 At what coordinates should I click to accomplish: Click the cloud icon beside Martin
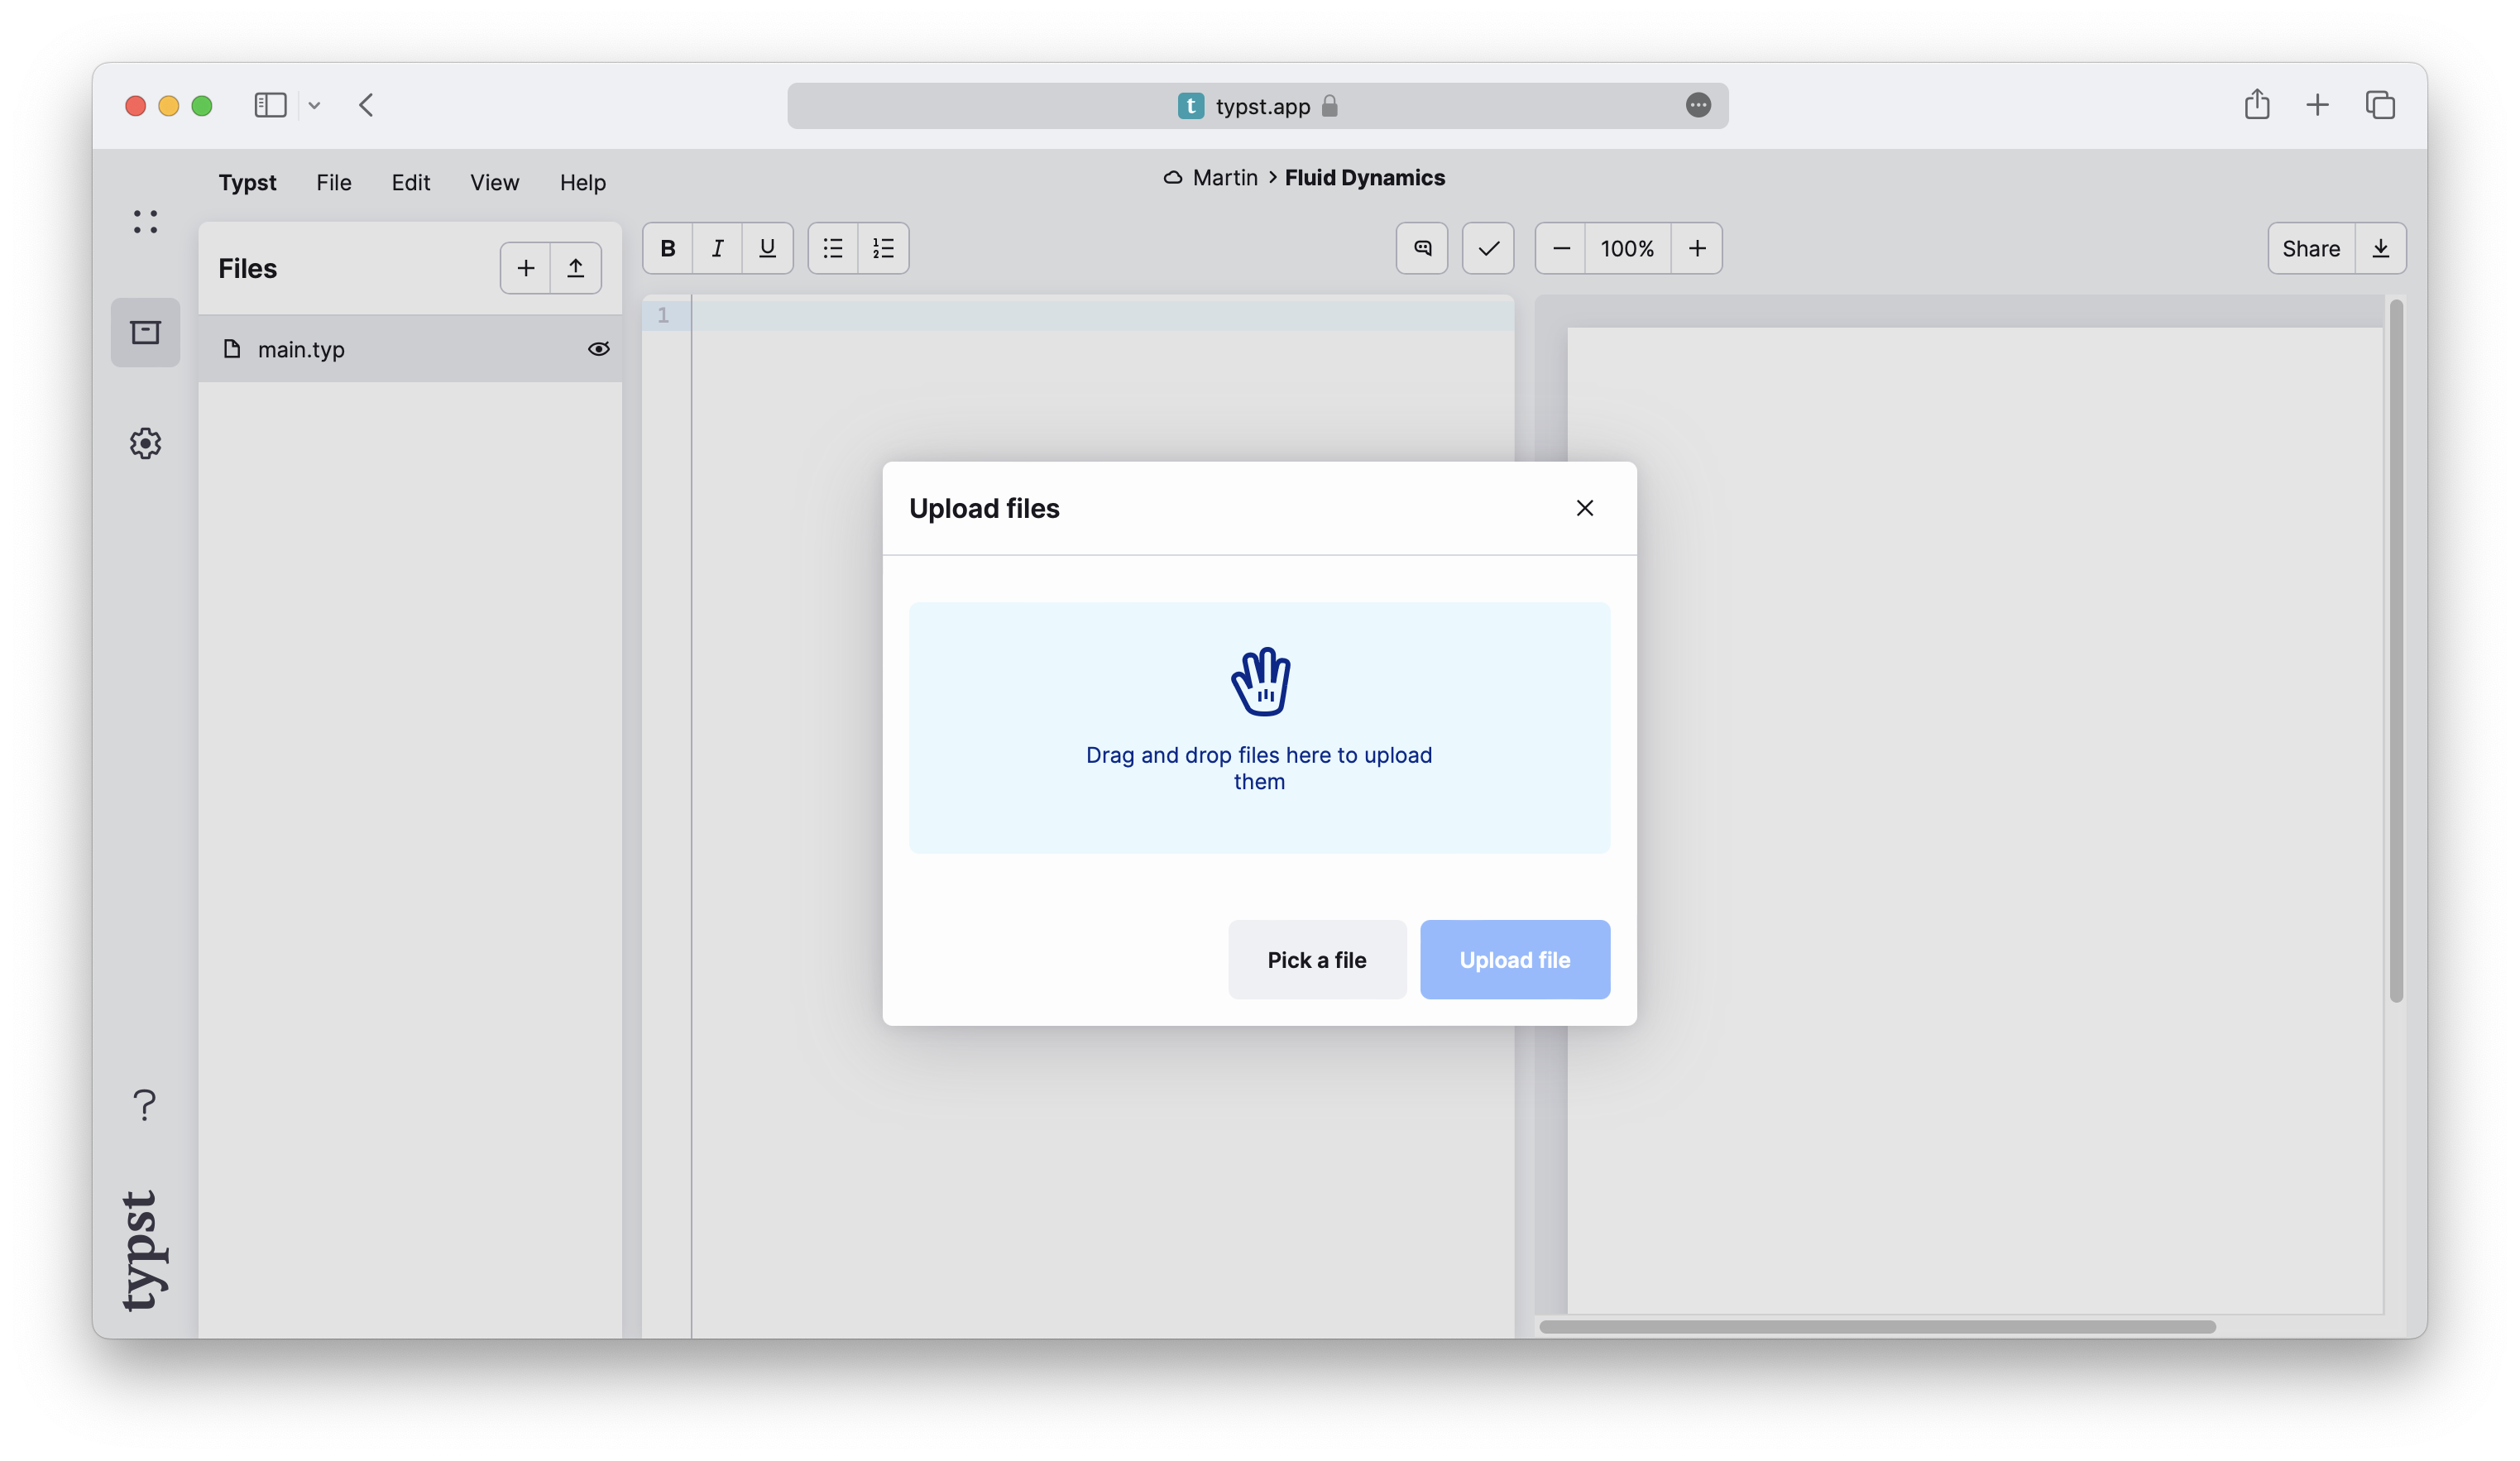pyautogui.click(x=1173, y=177)
